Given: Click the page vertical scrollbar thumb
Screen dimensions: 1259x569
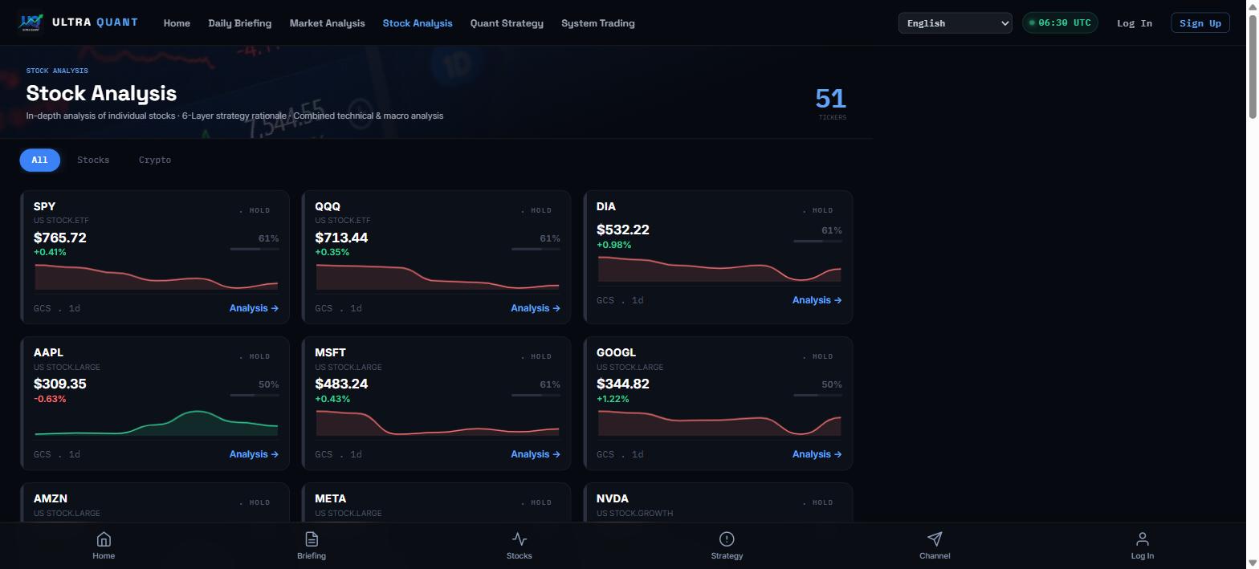Looking at the screenshot, I should click(1252, 66).
